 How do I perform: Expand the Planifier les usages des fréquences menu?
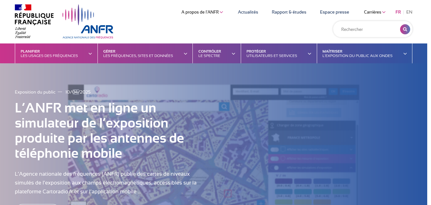[x=56, y=54]
